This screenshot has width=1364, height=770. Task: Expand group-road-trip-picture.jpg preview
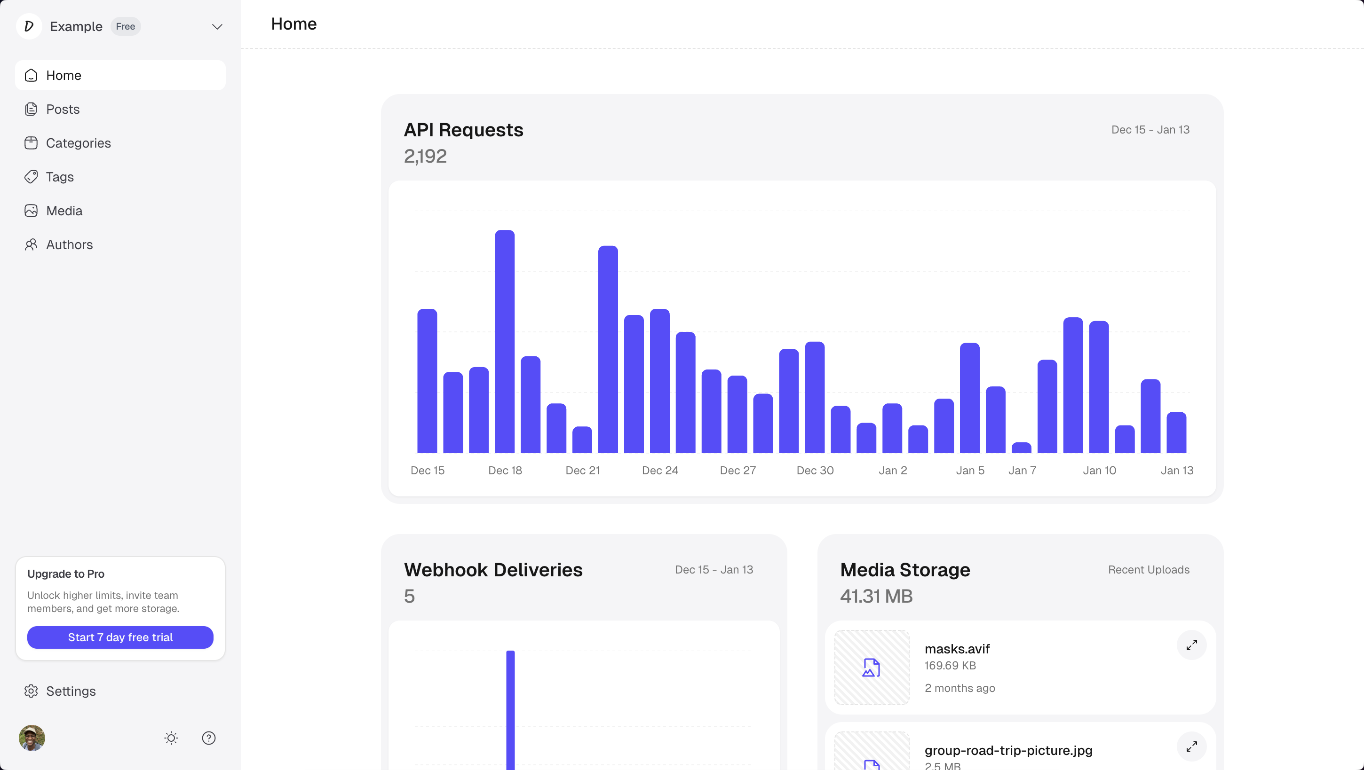click(1191, 746)
